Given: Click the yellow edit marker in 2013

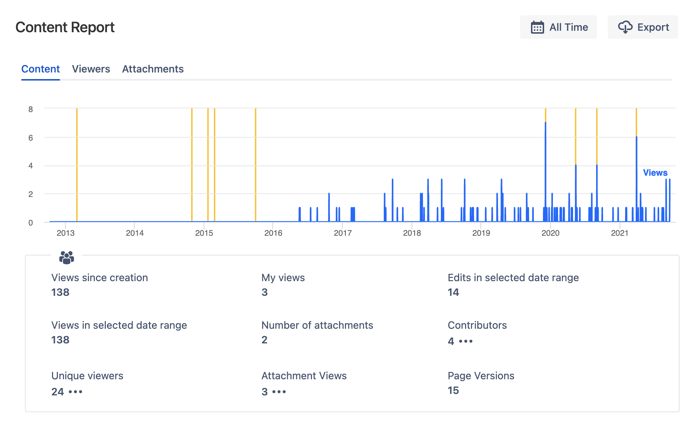Looking at the screenshot, I should 77,165.
